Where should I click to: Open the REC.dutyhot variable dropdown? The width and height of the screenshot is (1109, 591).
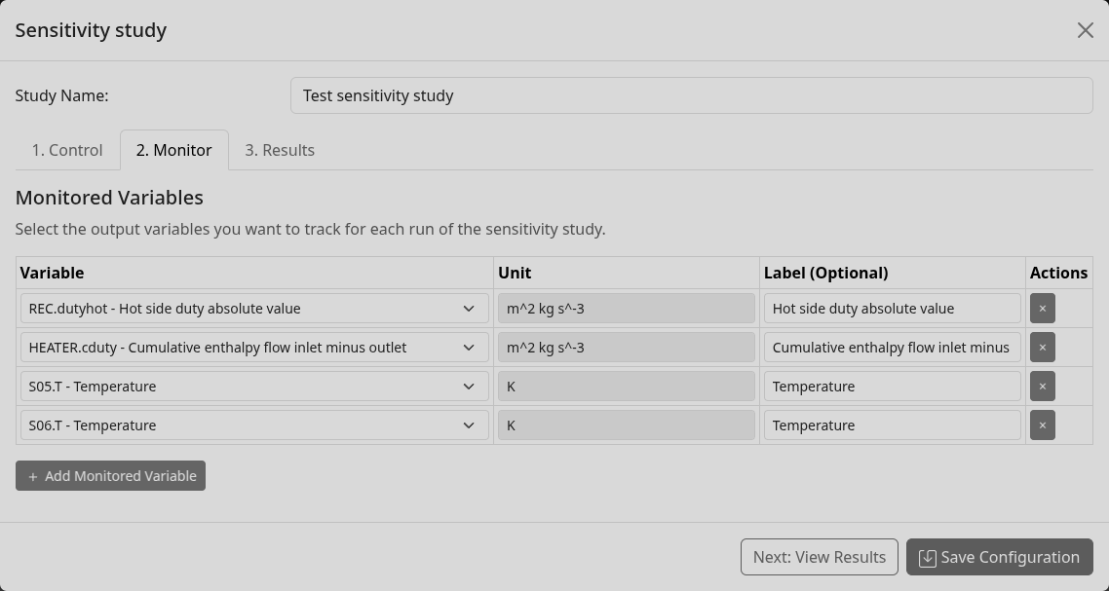coord(253,309)
